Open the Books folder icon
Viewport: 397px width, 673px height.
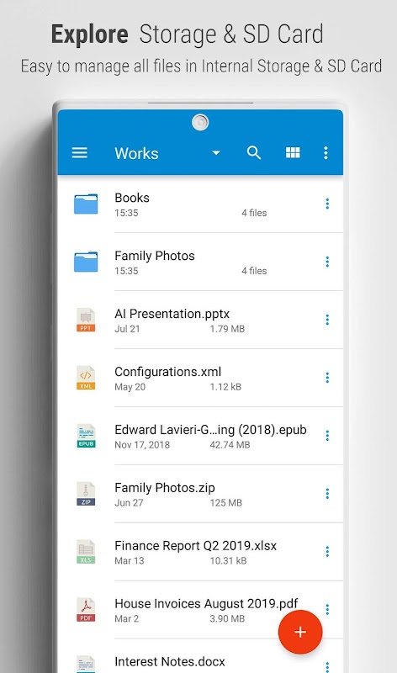click(x=86, y=204)
